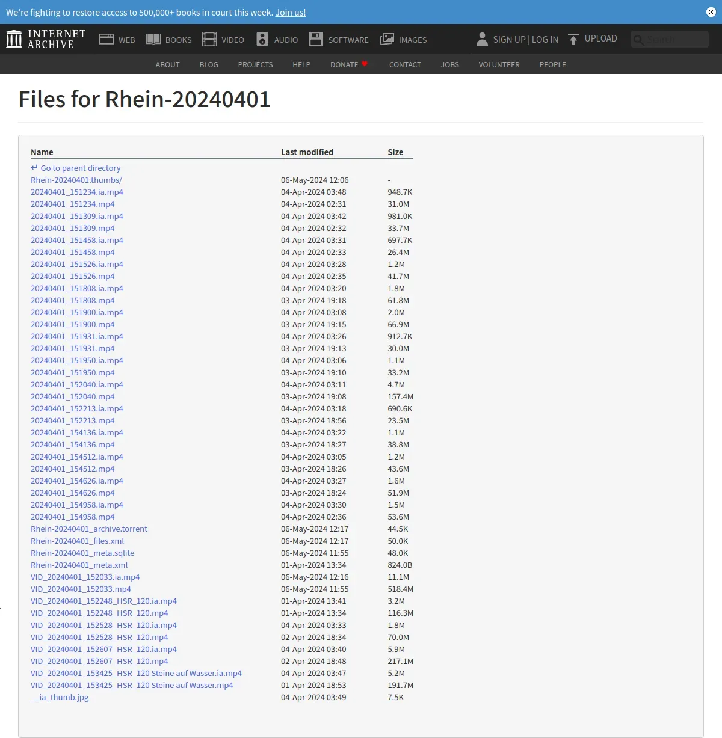Open the DONATE menu item
This screenshot has height=738, width=722.
(x=349, y=64)
